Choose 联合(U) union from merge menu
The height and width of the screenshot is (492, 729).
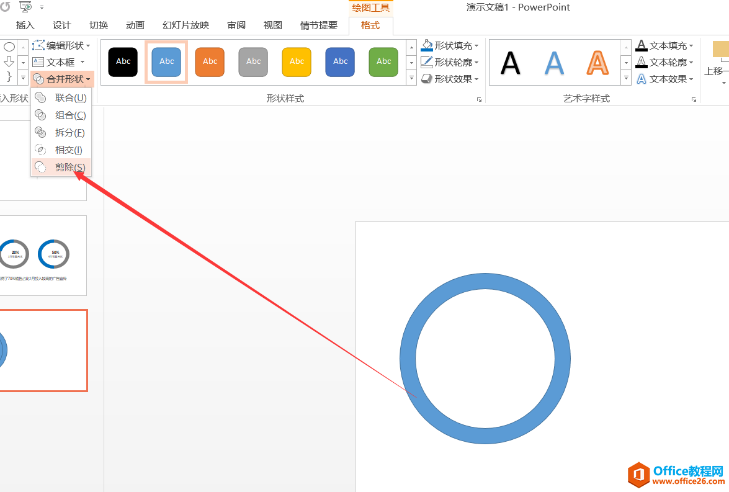coord(61,97)
